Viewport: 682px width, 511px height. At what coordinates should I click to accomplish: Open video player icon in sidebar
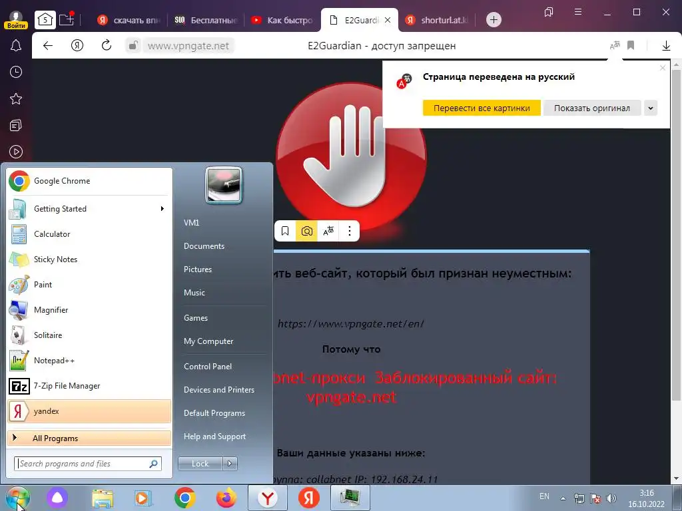coord(16,152)
